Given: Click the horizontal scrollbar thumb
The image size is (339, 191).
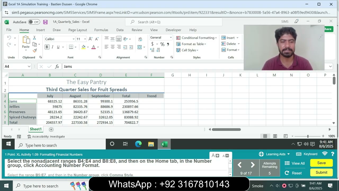Looking at the screenshot, I should point(226,129).
